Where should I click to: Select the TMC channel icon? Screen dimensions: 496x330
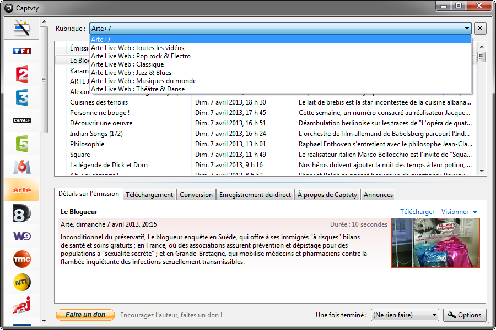pos(22,259)
